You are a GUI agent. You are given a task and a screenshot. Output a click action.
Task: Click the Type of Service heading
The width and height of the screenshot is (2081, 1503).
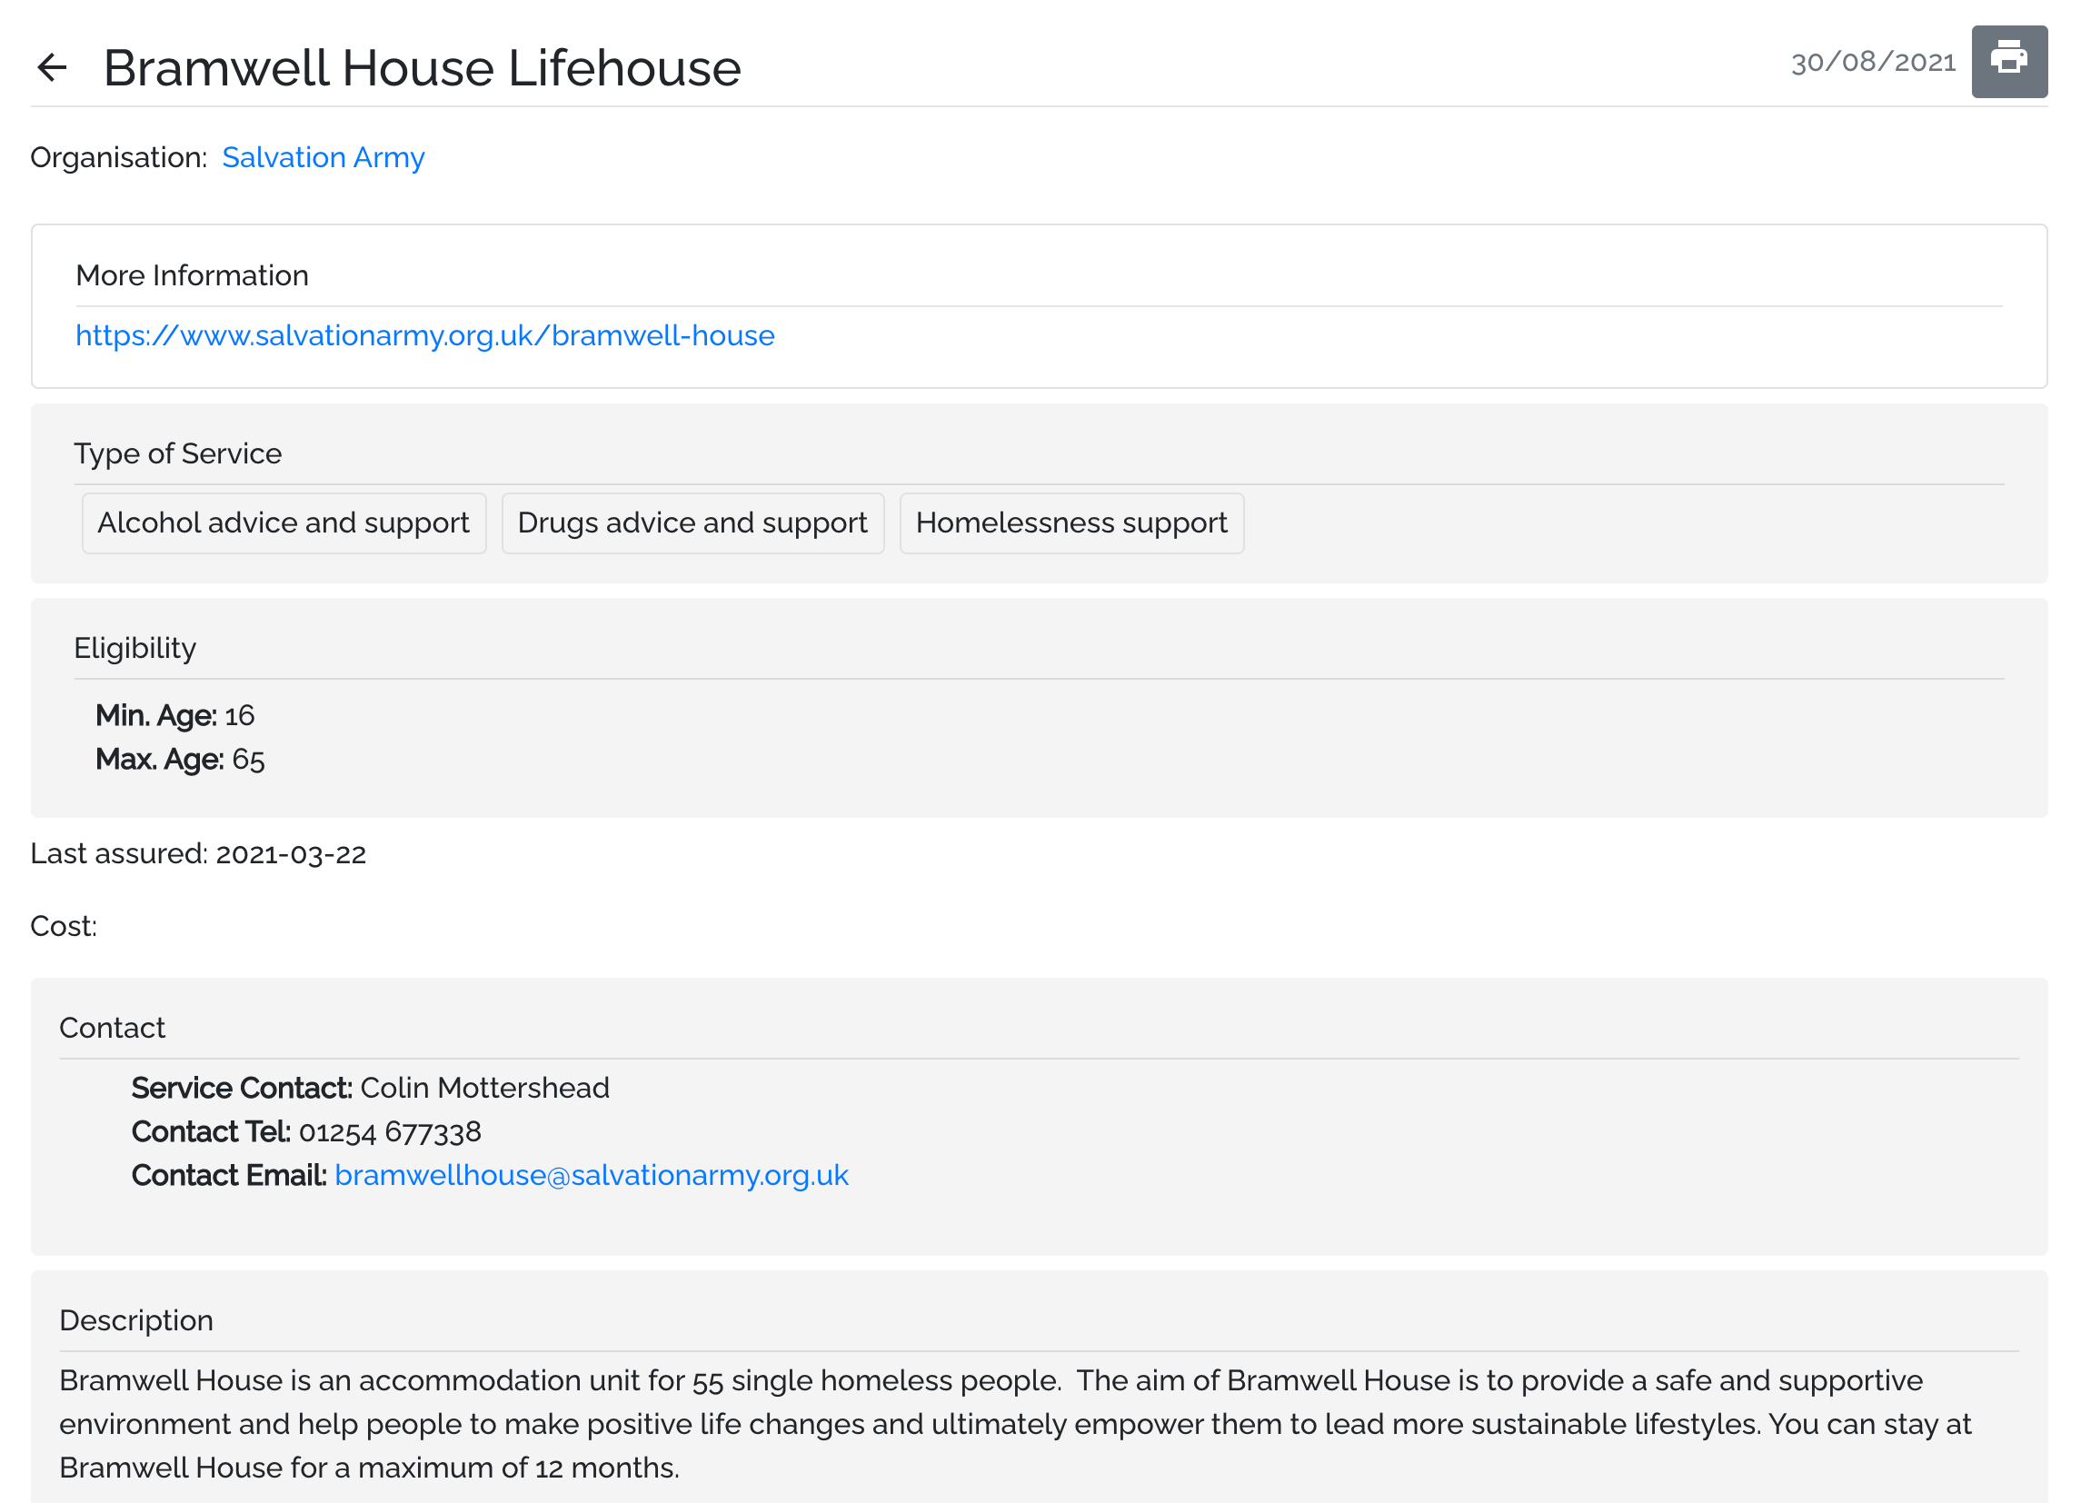click(178, 453)
